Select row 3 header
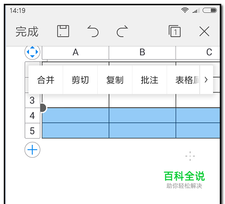225x204 pixels. pos(32,101)
